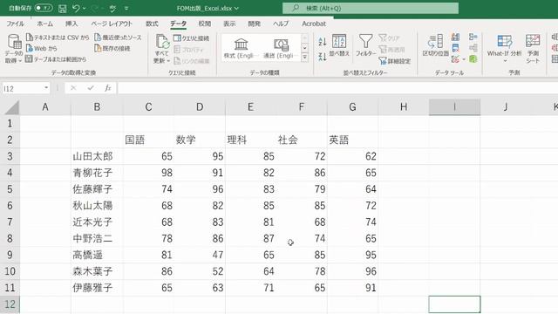The width and height of the screenshot is (558, 314).
Task: Select the cell containing 英語
Action: [352, 140]
